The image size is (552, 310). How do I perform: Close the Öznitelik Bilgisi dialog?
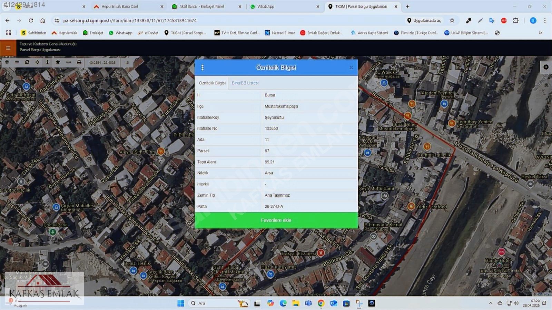click(x=351, y=68)
